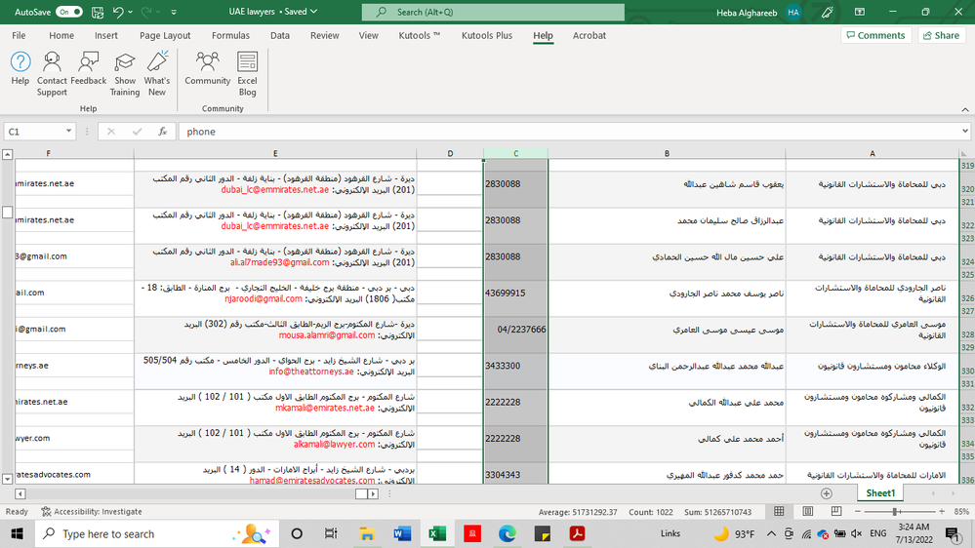Open Adobe Acrobat from the taskbar

point(577,533)
